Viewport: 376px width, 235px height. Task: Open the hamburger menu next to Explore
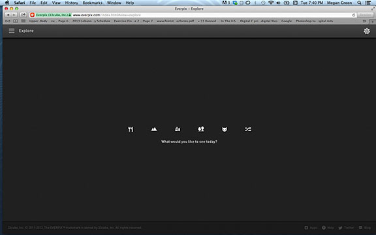pyautogui.click(x=12, y=31)
